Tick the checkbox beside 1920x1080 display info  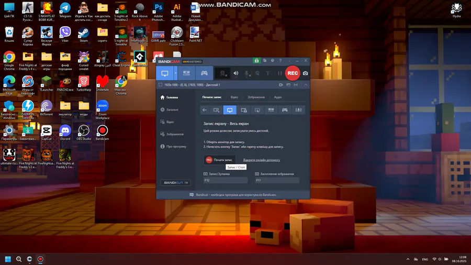pos(161,85)
